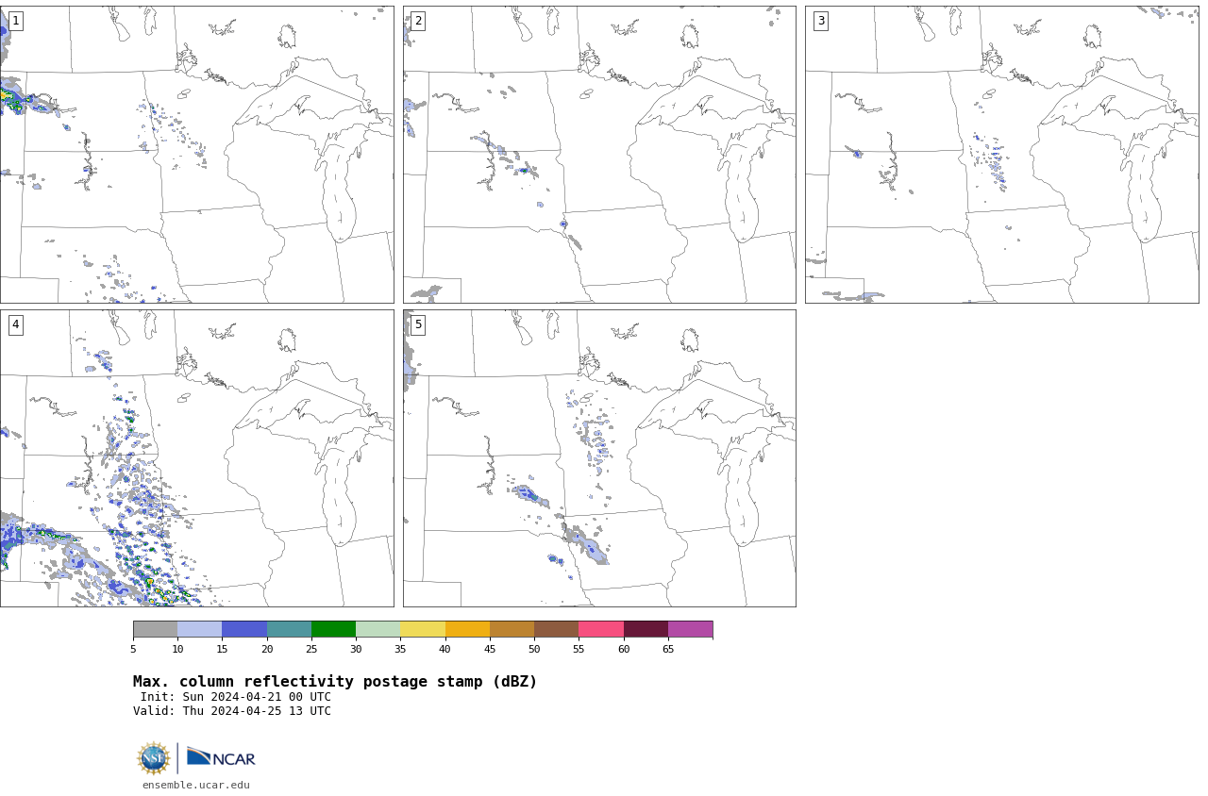Viewport: 1208px width, 796px height.
Task: Open the ensemble.ucar.edu text link
Action: [196, 785]
